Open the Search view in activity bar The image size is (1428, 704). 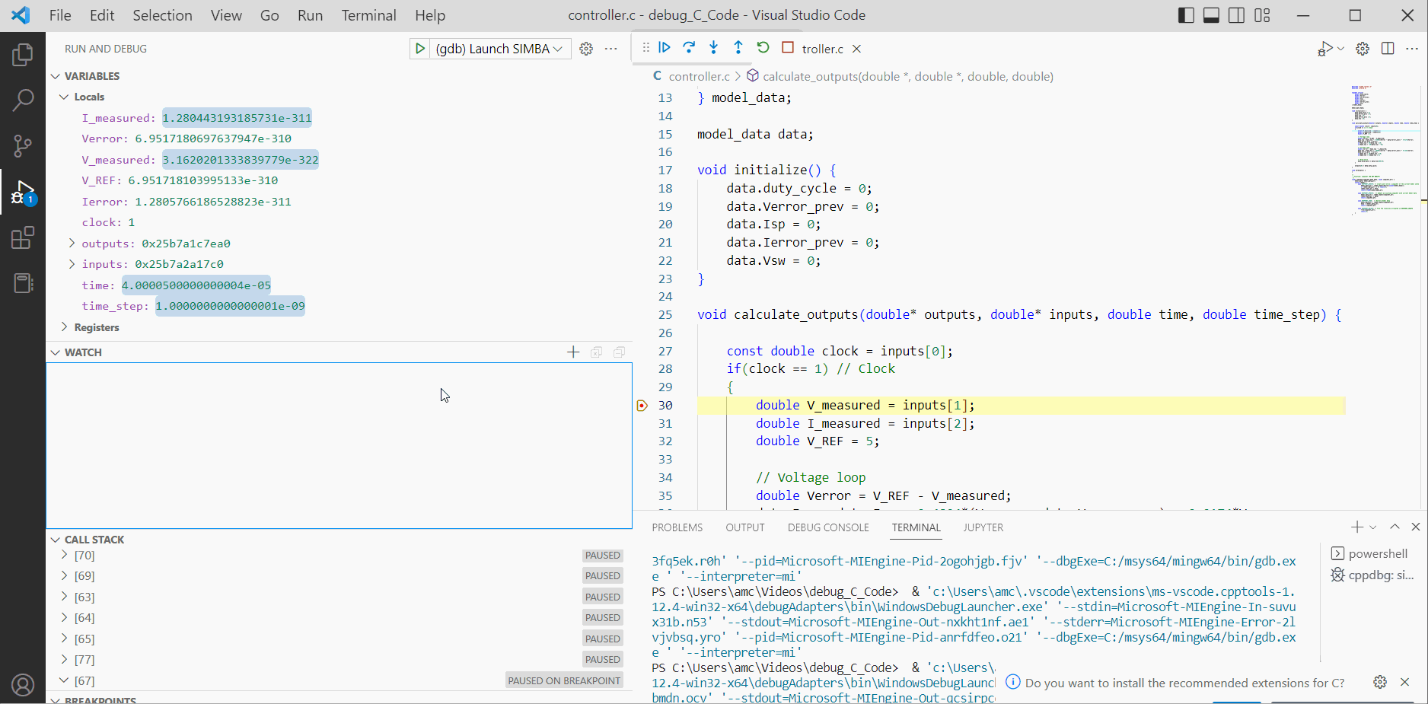[x=23, y=100]
